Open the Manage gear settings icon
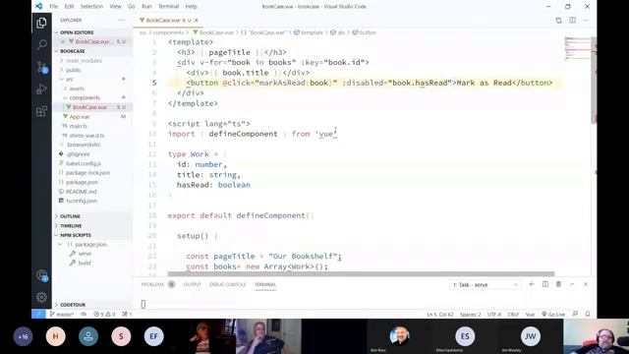 pyautogui.click(x=41, y=297)
